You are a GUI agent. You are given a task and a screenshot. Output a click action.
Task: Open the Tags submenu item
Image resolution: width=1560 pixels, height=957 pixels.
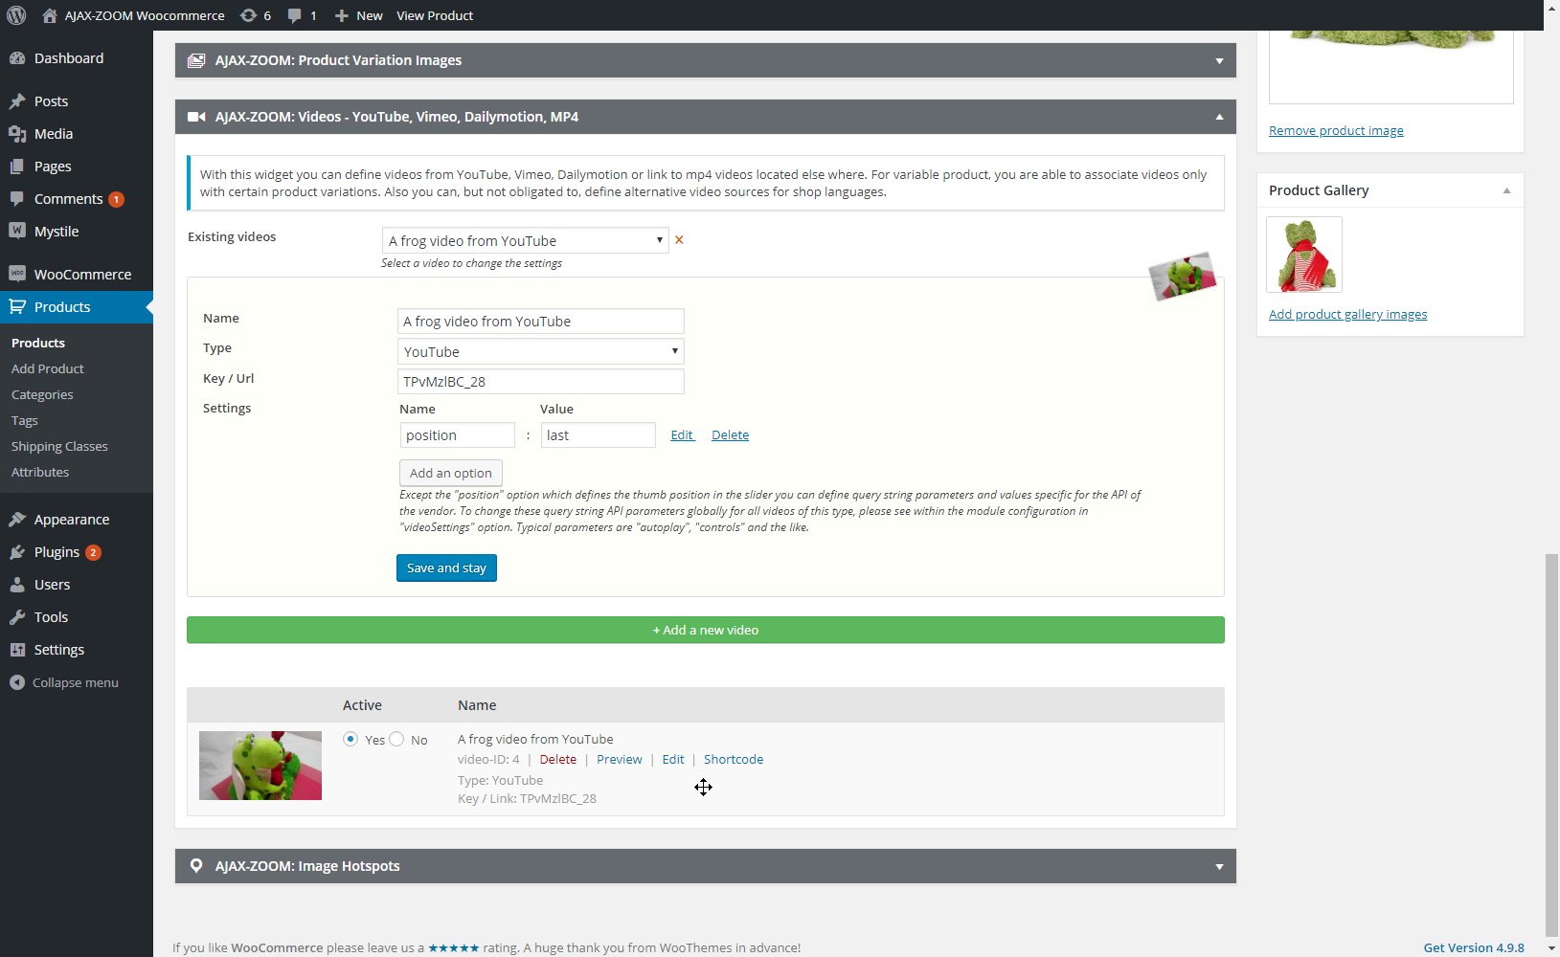pyautogui.click(x=25, y=420)
